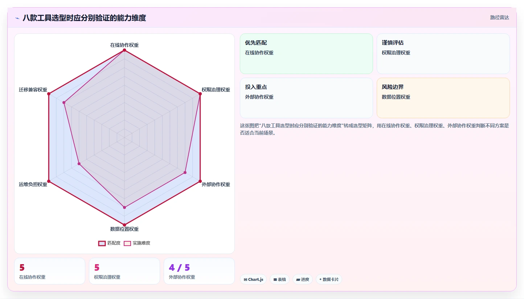The height and width of the screenshot is (299, 524).
Task: Open the 谨慎评估 card
Action: [x=443, y=54]
